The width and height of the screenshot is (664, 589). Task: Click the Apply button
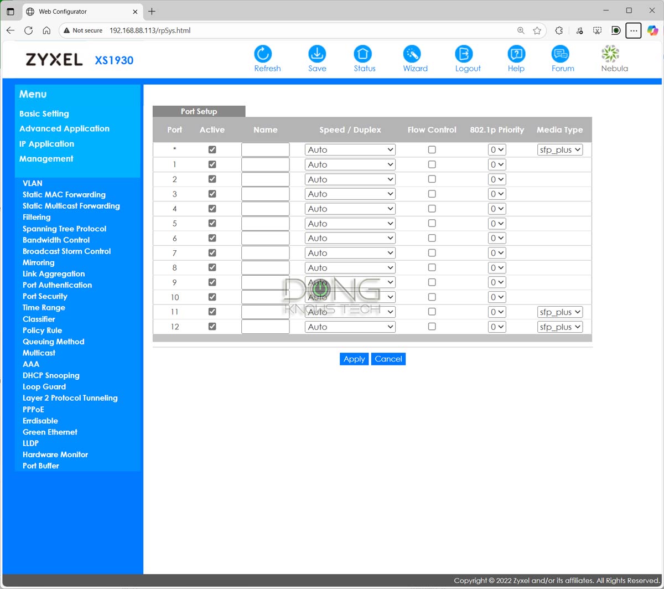pos(354,359)
